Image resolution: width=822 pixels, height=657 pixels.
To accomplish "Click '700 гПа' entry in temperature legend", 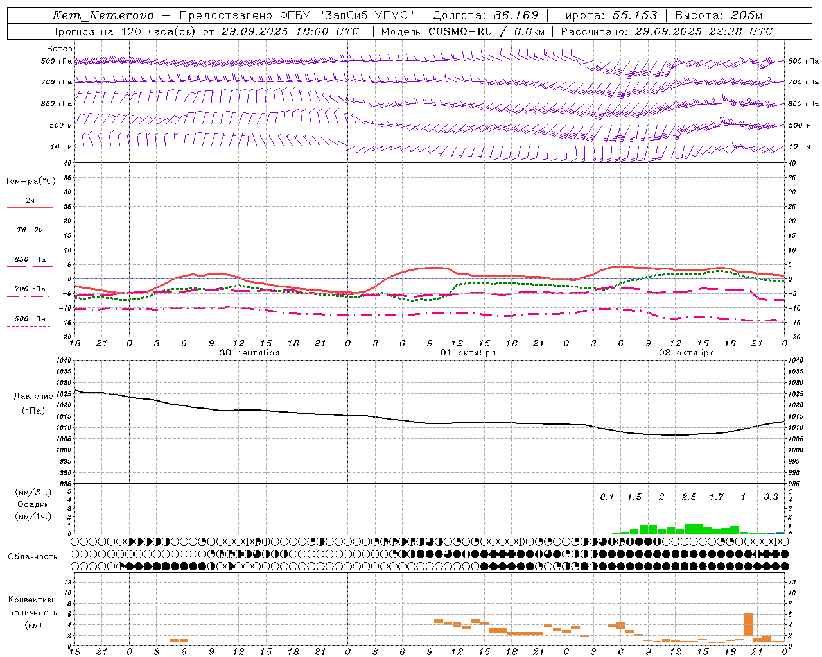I will click(30, 289).
